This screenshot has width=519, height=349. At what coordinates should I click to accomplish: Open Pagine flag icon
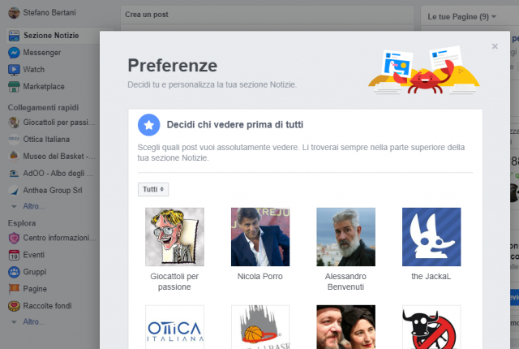click(15, 289)
